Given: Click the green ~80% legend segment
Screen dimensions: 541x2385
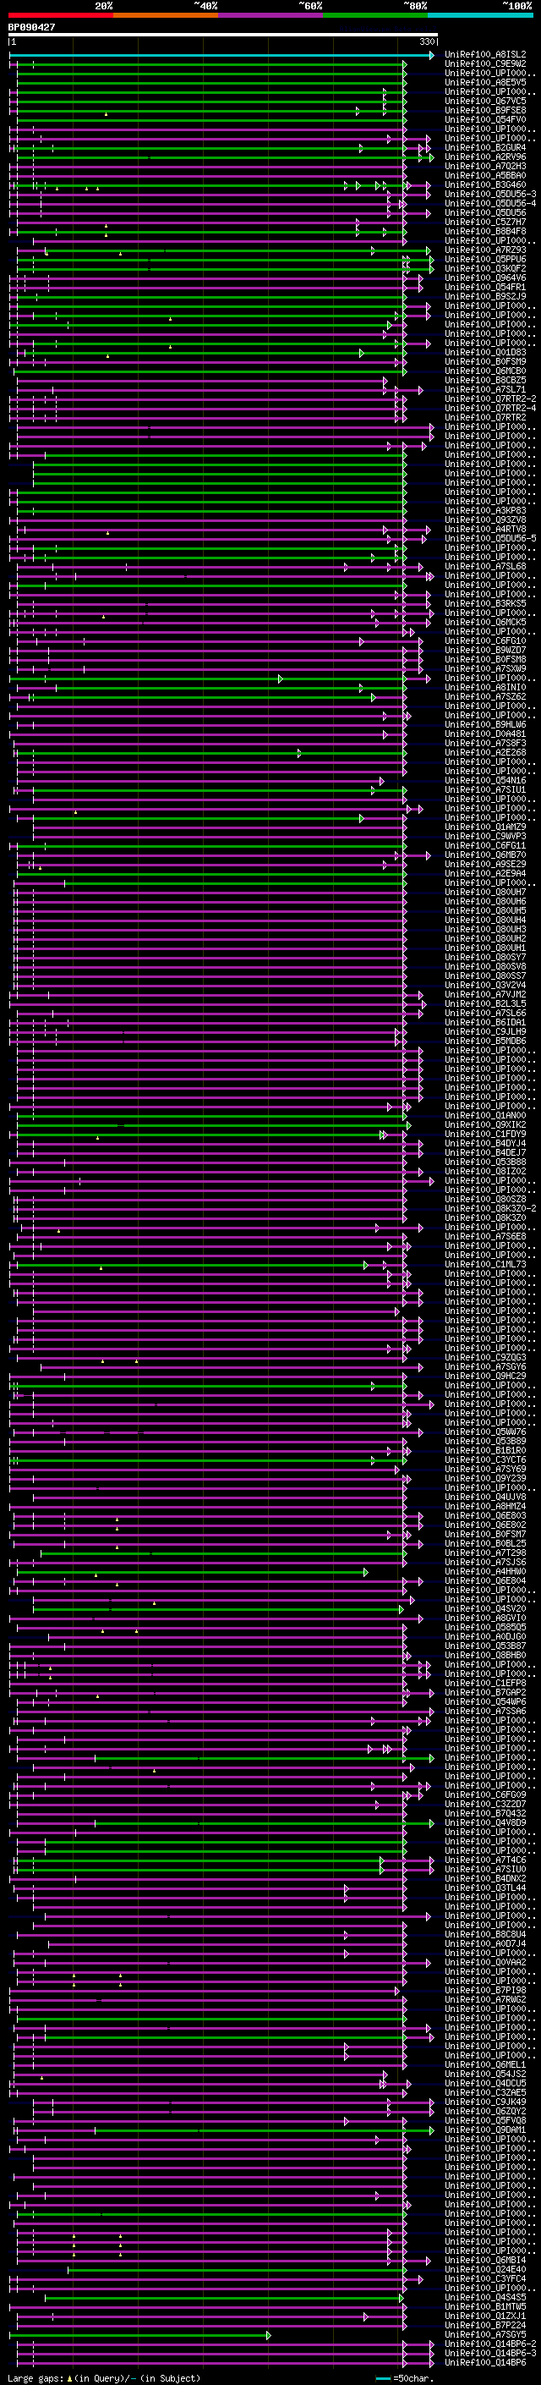Looking at the screenshot, I should (374, 15).
